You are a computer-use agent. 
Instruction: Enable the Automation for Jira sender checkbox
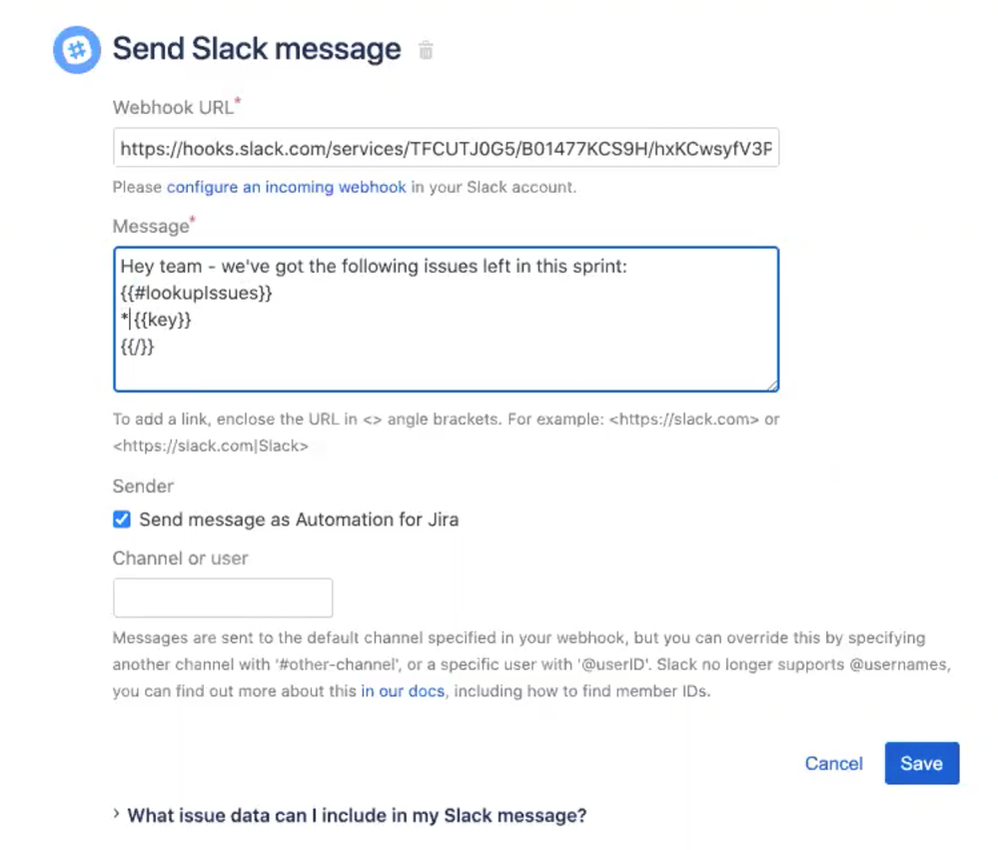pos(121,519)
